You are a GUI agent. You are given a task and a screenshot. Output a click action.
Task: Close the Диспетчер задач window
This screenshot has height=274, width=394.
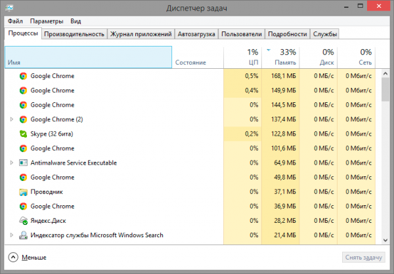point(379,7)
